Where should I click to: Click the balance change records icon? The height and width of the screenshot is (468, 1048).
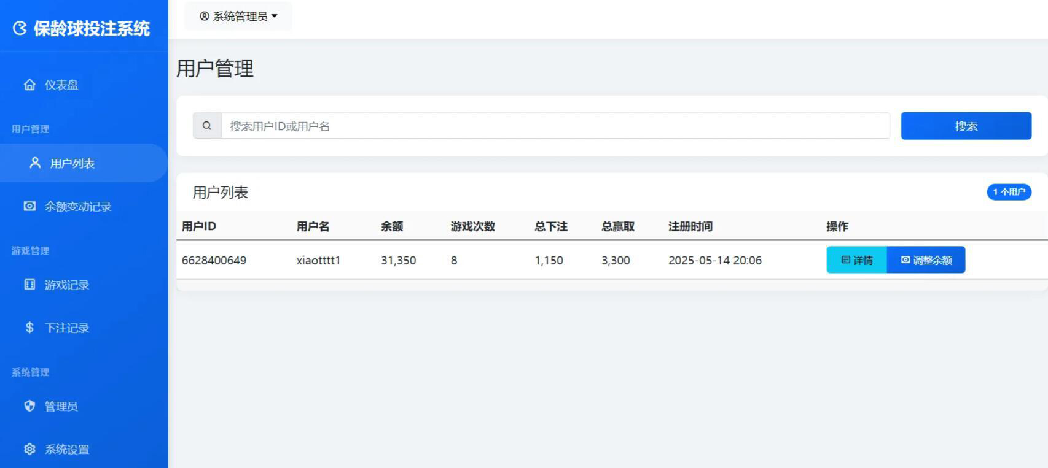point(29,206)
